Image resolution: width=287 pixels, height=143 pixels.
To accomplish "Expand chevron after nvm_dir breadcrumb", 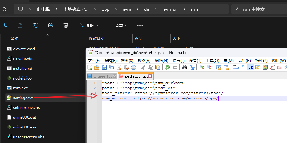I will pyautogui.click(x=184, y=9).
